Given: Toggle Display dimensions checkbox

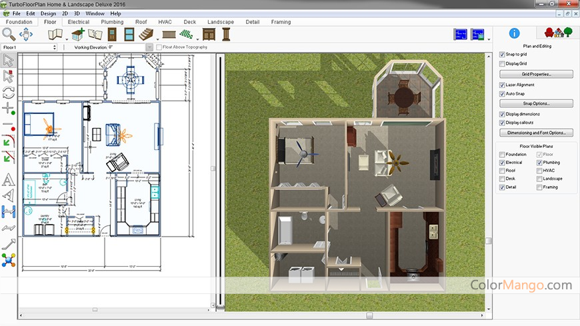Looking at the screenshot, I should 502,114.
